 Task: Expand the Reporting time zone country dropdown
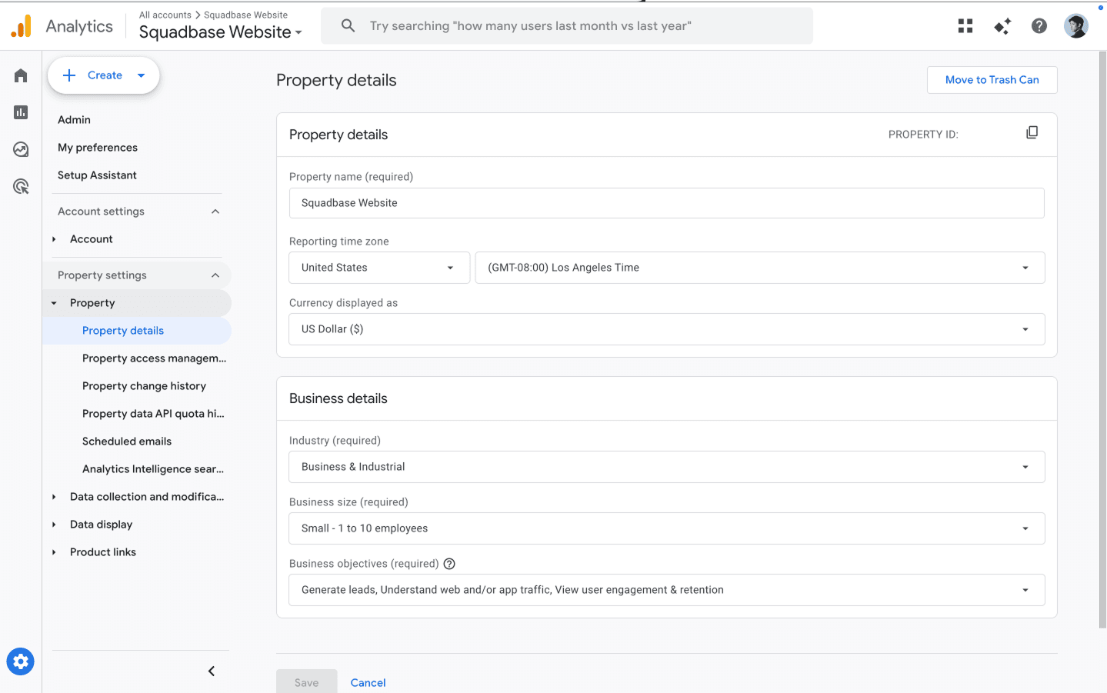tap(449, 267)
